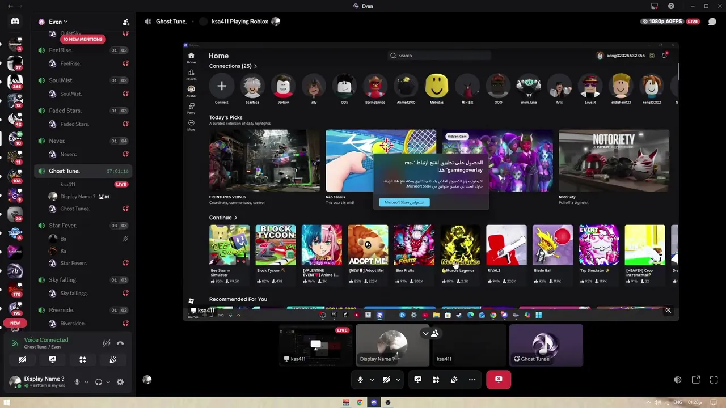Open the Notoriety featured game card
This screenshot has width=726, height=408.
[x=614, y=167]
